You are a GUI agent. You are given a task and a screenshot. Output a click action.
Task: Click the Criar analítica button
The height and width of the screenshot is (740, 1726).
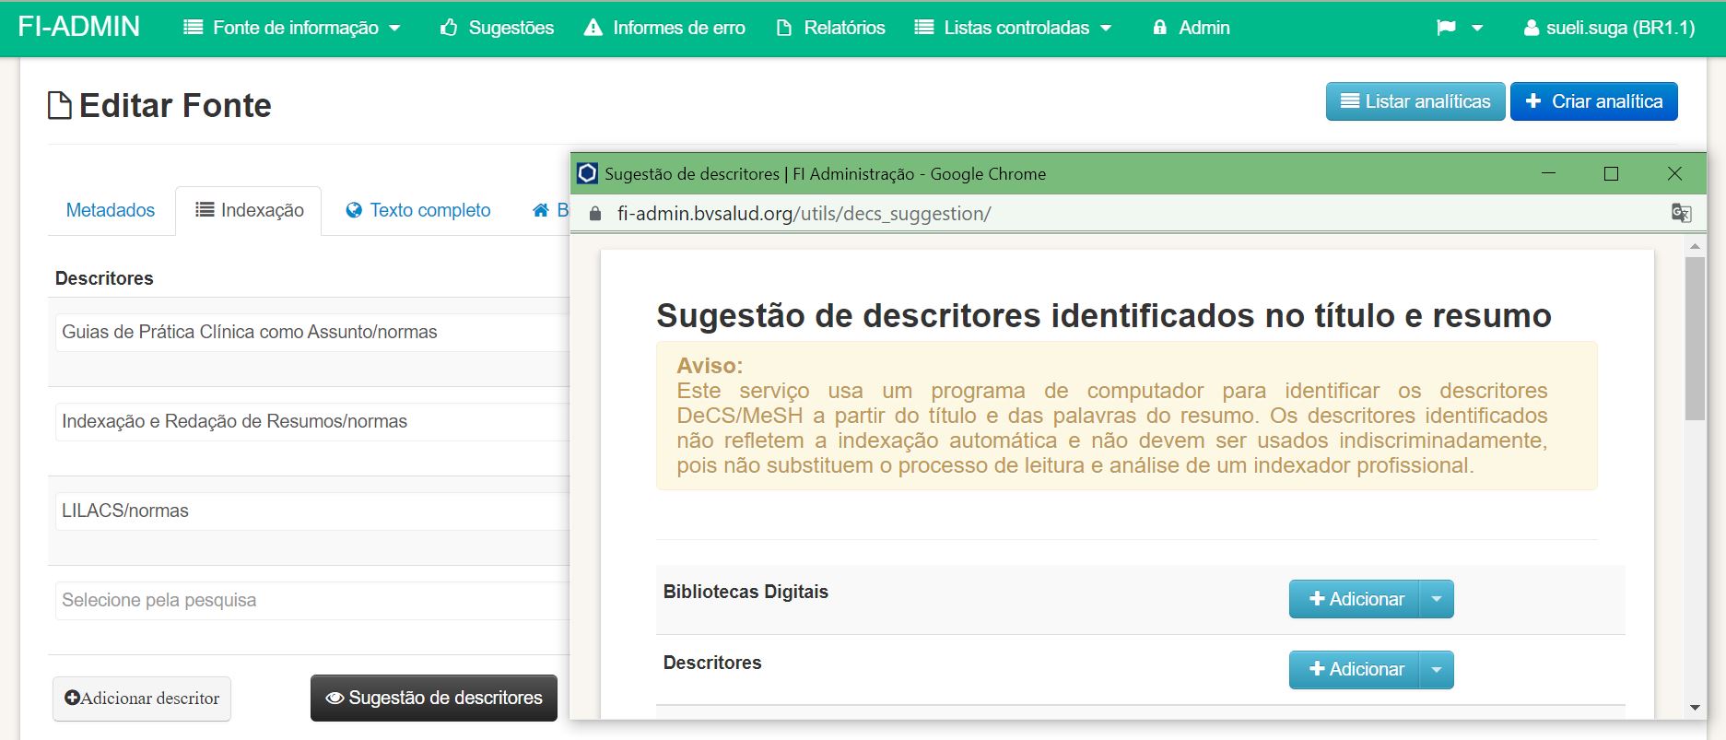[x=1593, y=101]
